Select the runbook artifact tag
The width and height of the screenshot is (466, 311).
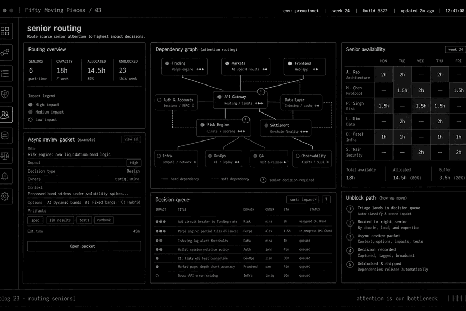pyautogui.click(x=104, y=220)
